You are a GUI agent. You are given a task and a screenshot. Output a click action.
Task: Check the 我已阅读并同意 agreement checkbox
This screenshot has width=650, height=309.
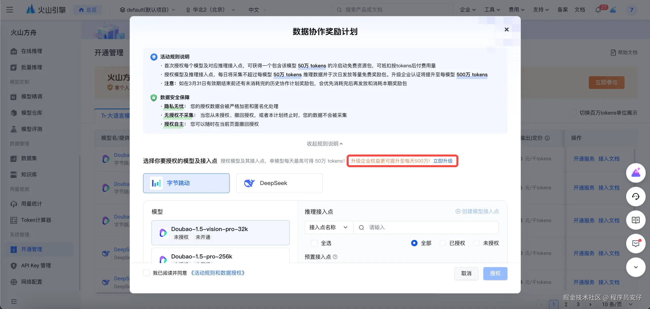tap(146, 273)
